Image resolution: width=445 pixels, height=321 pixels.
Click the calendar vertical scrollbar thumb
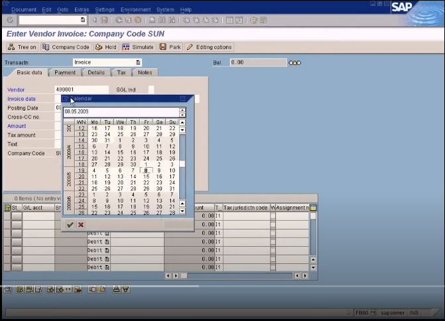(182, 164)
